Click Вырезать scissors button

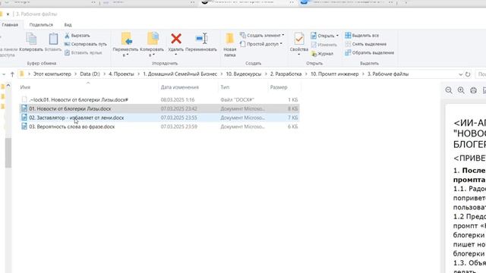click(x=77, y=36)
